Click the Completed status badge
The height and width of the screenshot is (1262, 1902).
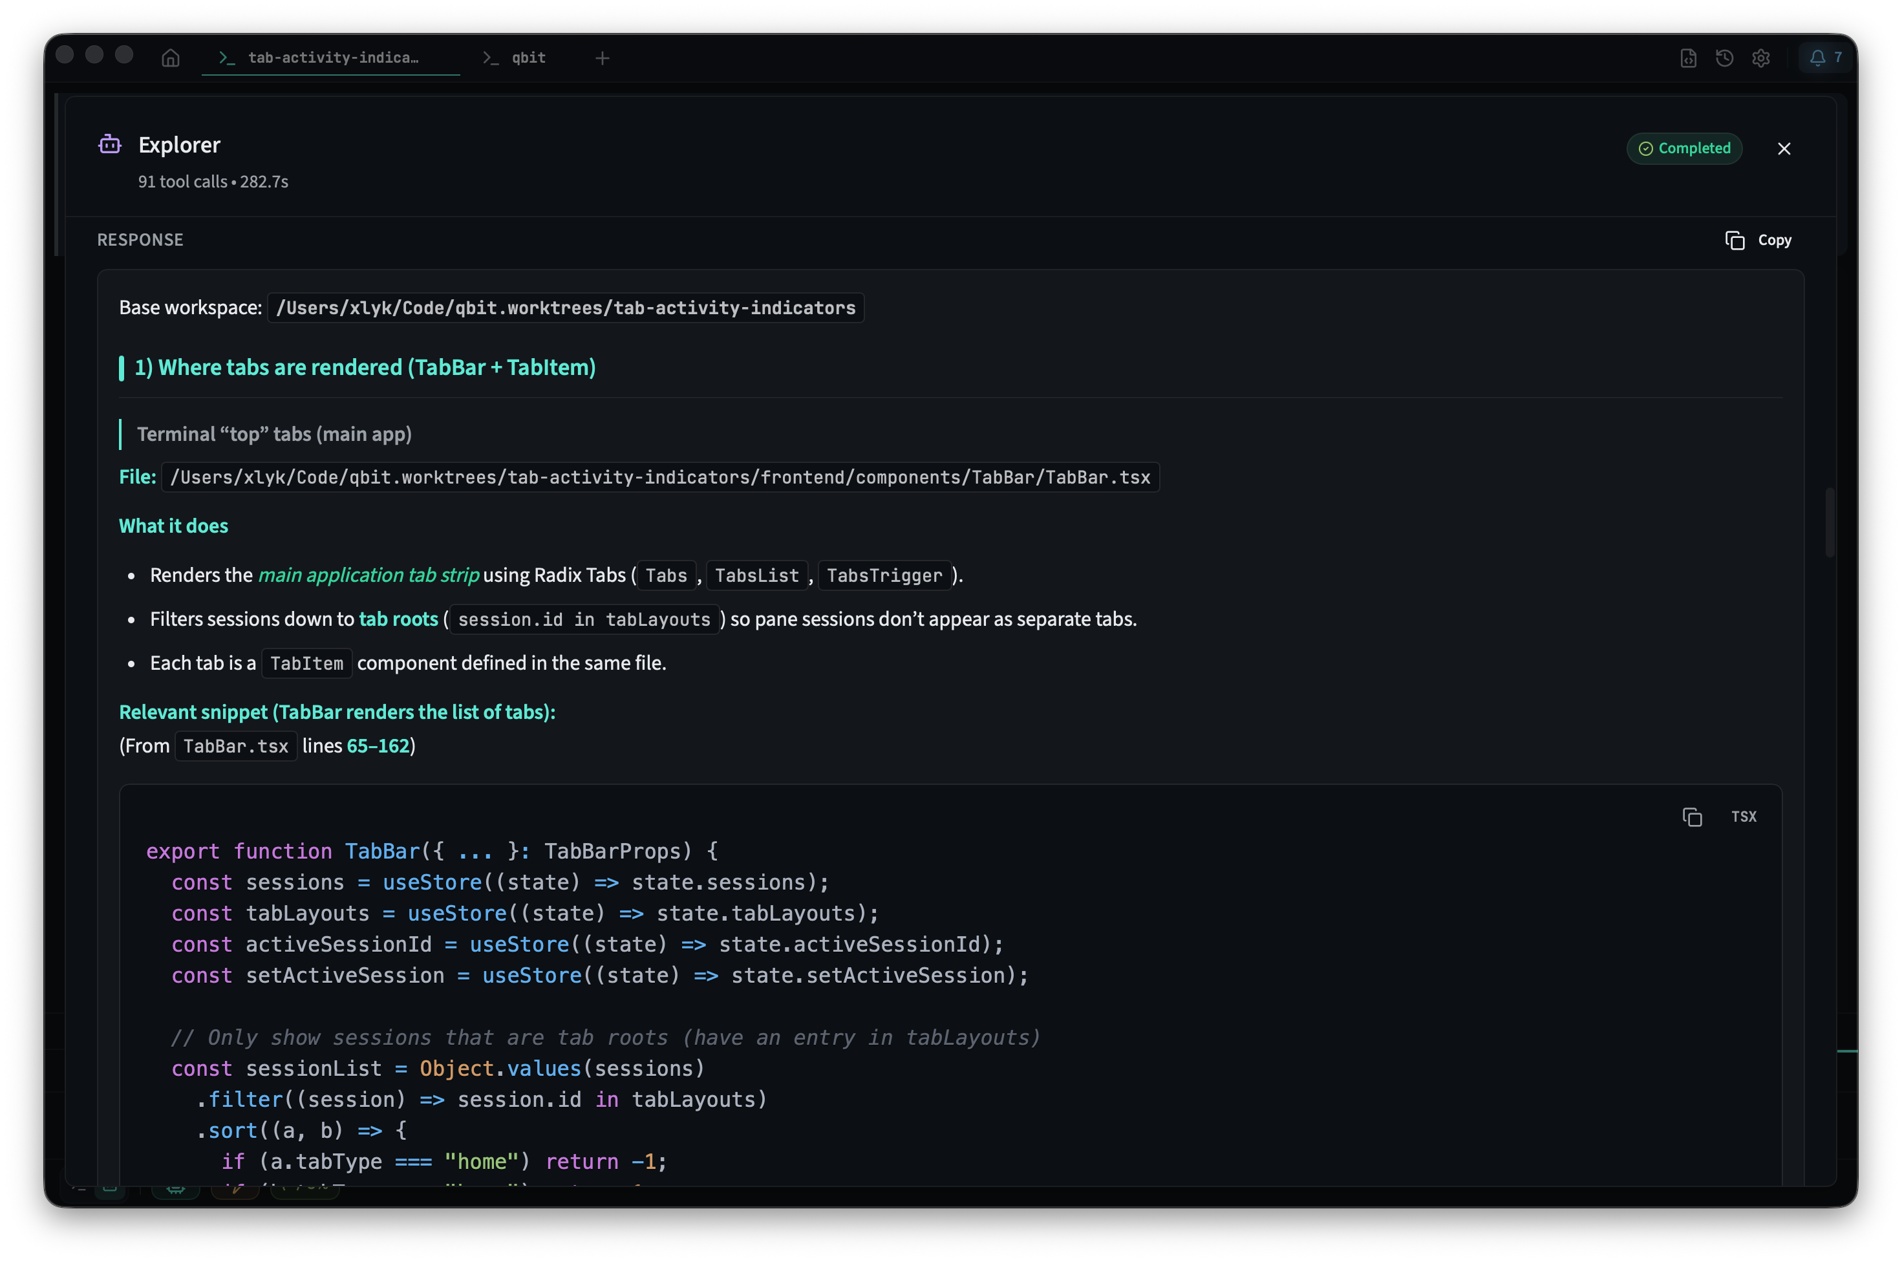point(1684,148)
